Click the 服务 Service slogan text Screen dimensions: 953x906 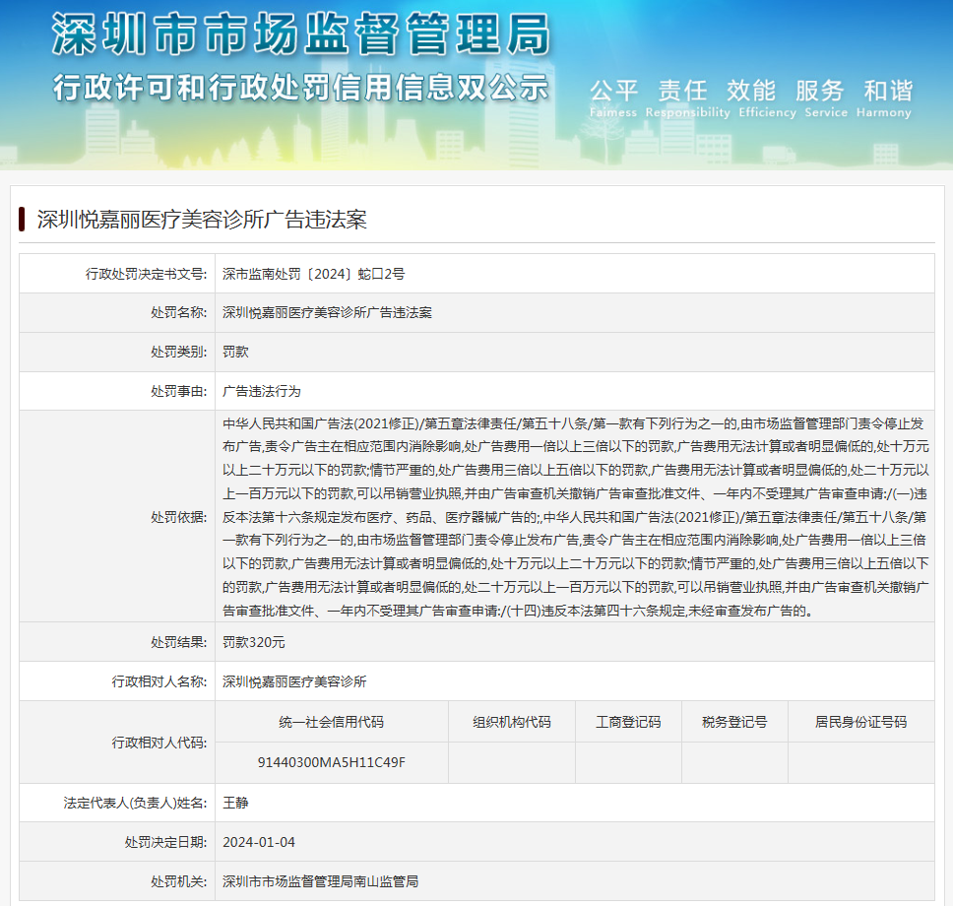point(825,98)
